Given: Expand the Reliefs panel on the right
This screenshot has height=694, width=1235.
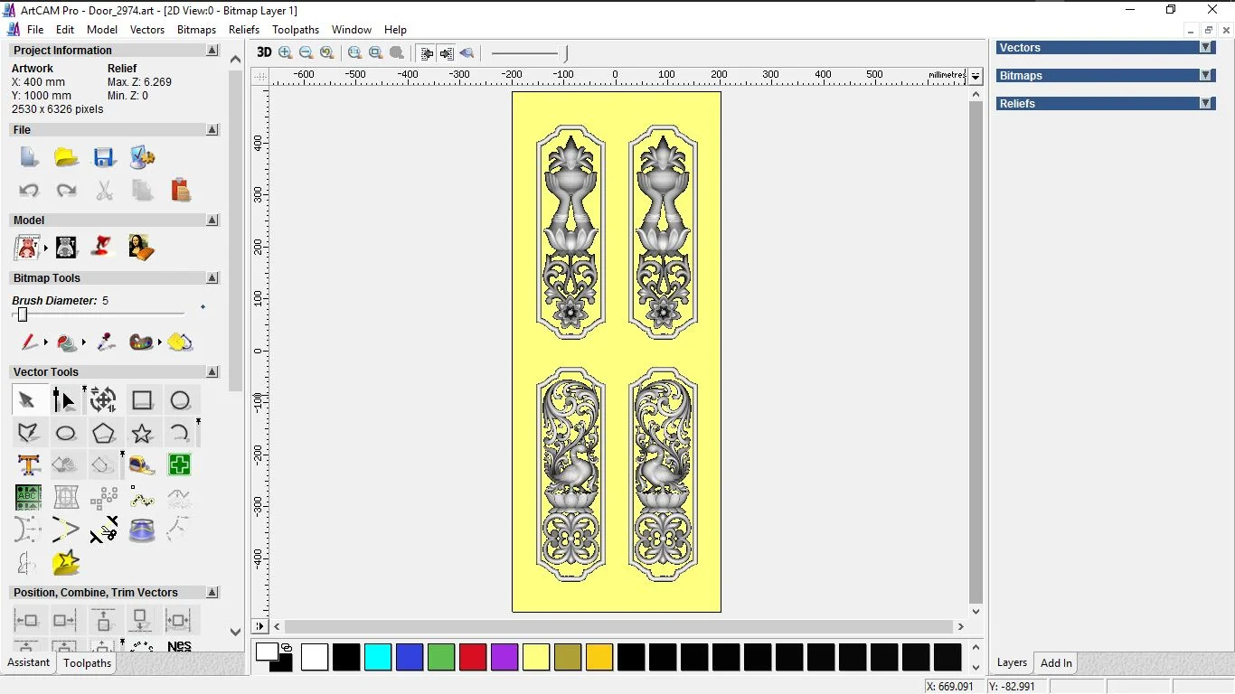Looking at the screenshot, I should [x=1205, y=104].
